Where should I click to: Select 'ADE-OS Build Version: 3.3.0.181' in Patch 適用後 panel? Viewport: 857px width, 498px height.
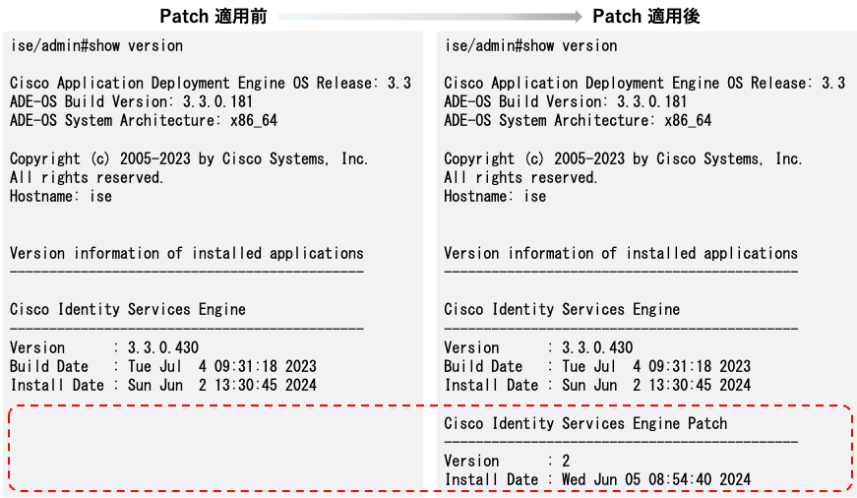pyautogui.click(x=565, y=101)
